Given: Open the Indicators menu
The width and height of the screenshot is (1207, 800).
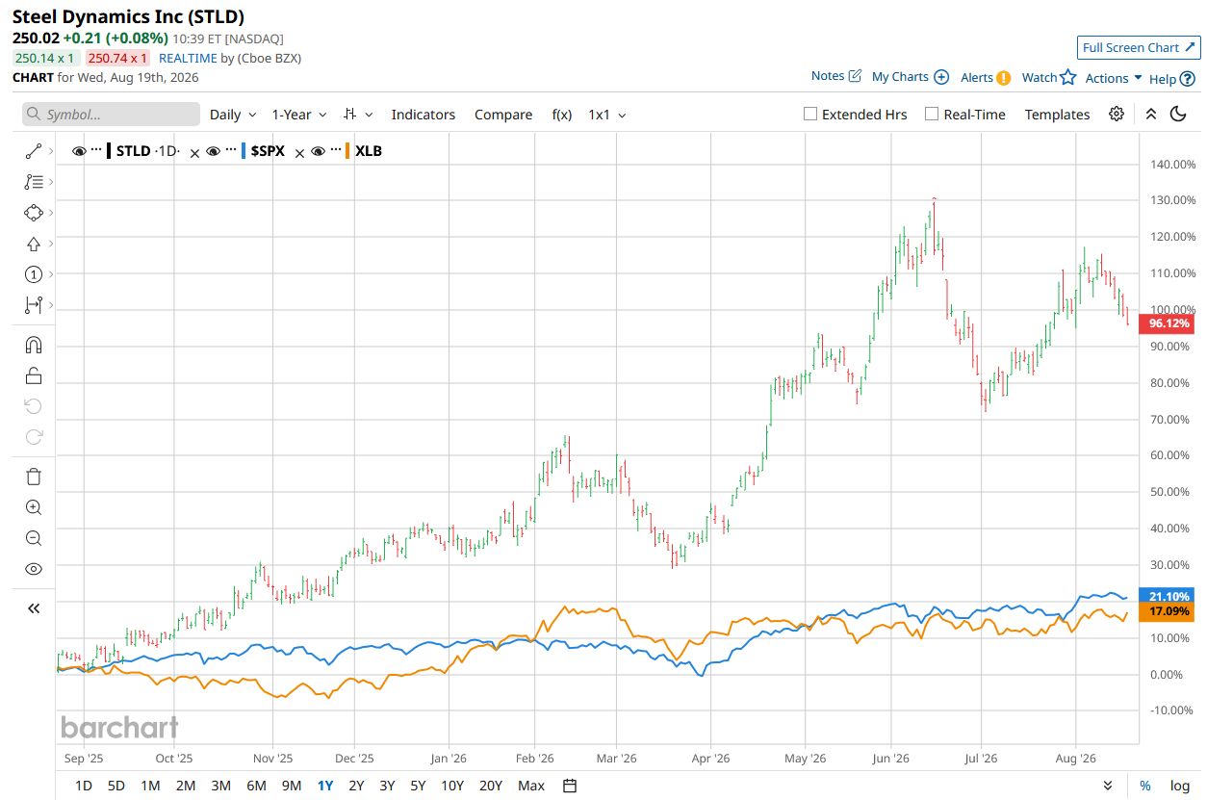Looking at the screenshot, I should click(424, 114).
